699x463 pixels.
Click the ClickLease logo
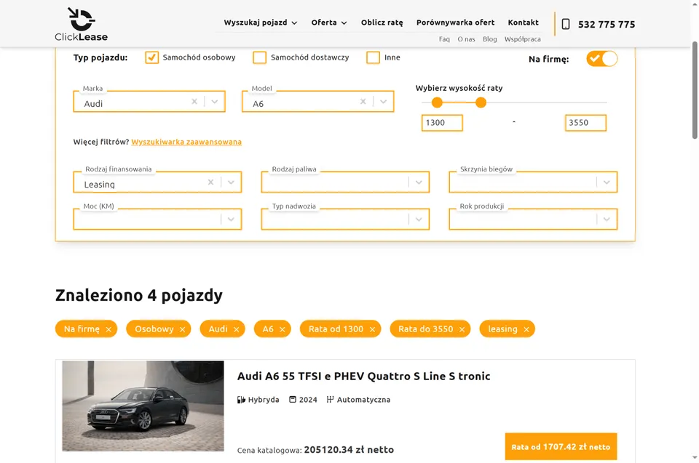tap(81, 24)
